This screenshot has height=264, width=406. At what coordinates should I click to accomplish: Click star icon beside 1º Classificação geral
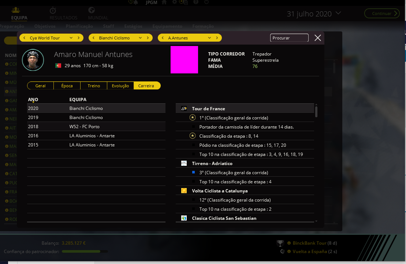193,118
